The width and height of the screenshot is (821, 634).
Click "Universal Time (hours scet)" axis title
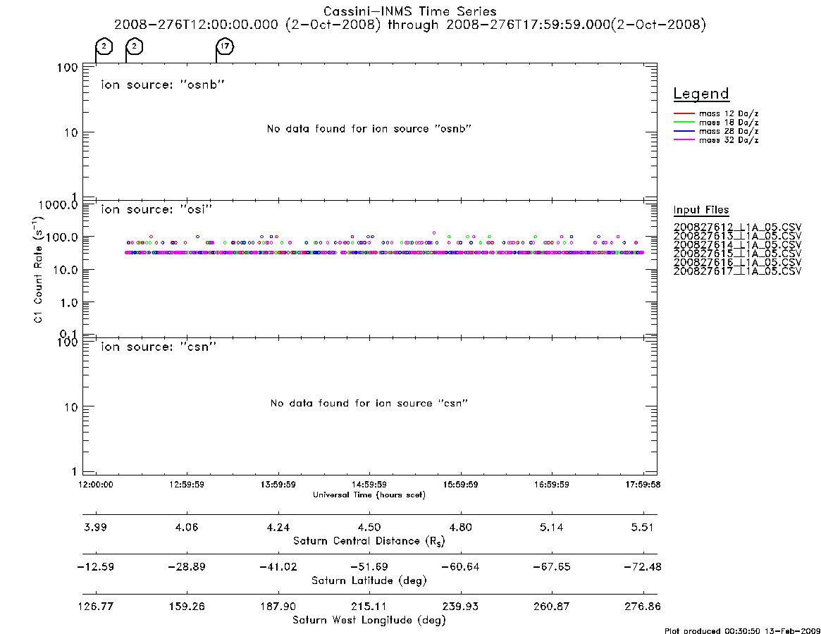[x=369, y=495]
